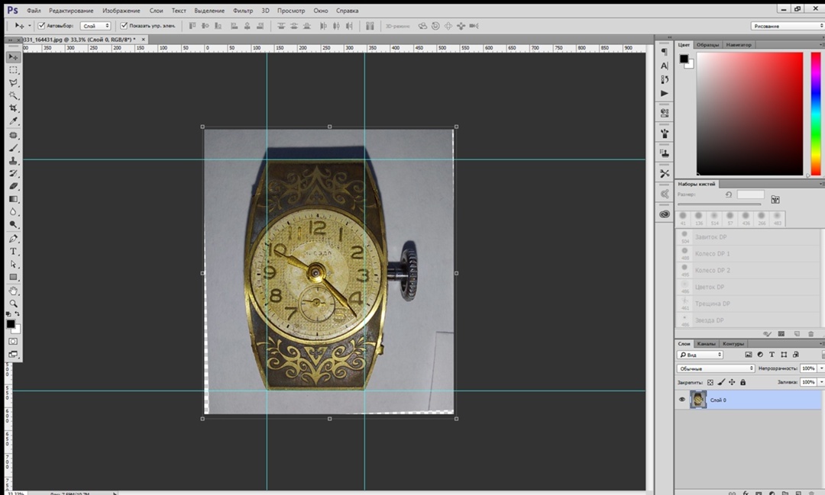
Task: Switch to the Навигатор tab
Action: [x=739, y=45]
